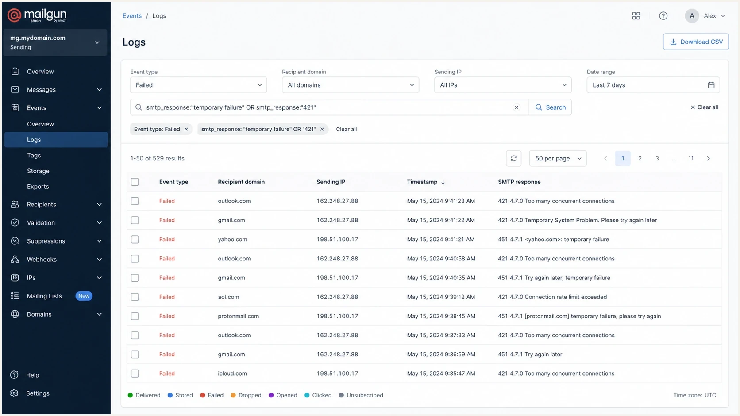Open the Mailing Lists section label

(x=44, y=296)
